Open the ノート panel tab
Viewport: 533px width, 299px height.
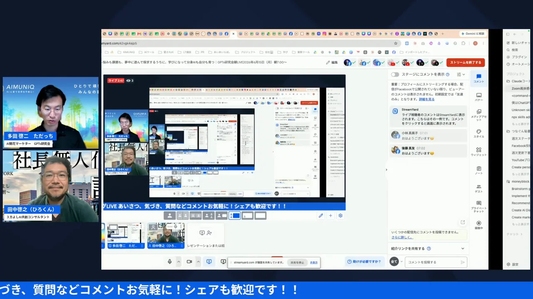tap(479, 170)
